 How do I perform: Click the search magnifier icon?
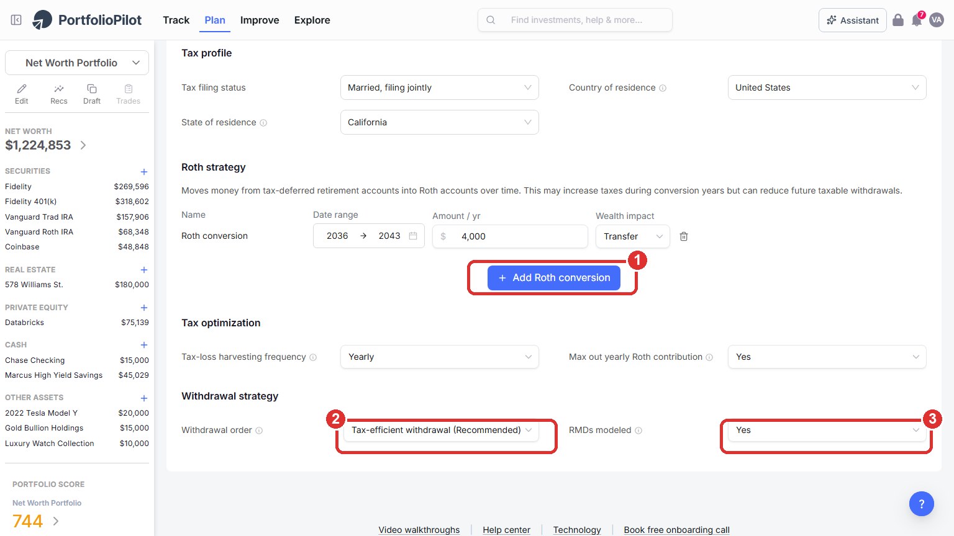coord(491,20)
